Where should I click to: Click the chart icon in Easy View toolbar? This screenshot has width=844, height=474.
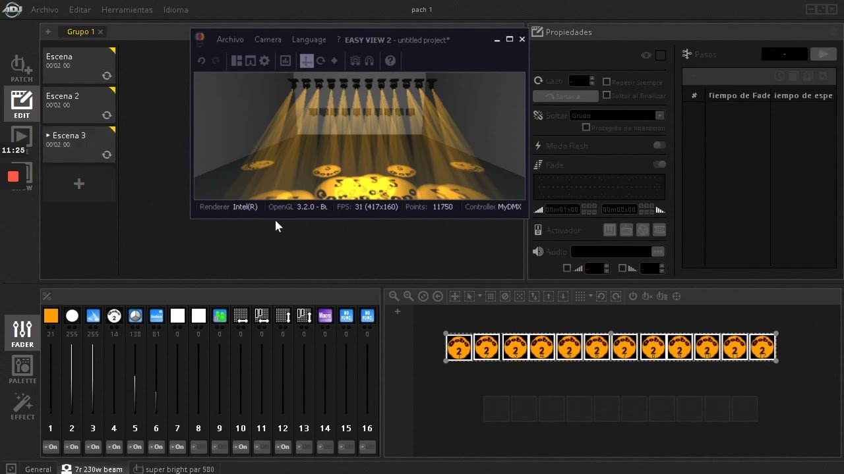coord(286,61)
